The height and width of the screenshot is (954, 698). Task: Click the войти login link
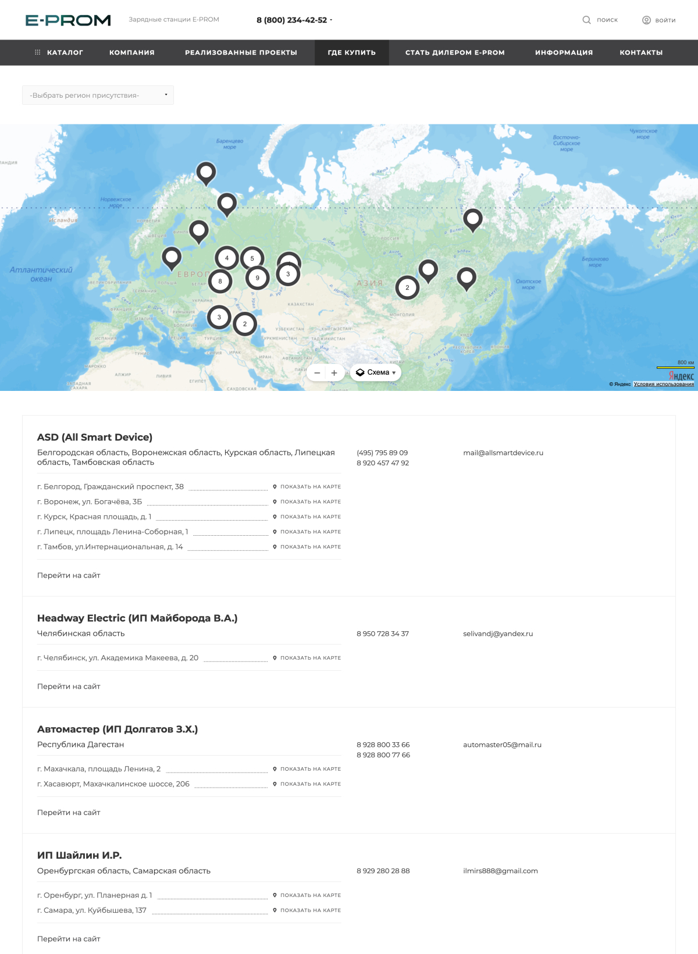tap(665, 20)
